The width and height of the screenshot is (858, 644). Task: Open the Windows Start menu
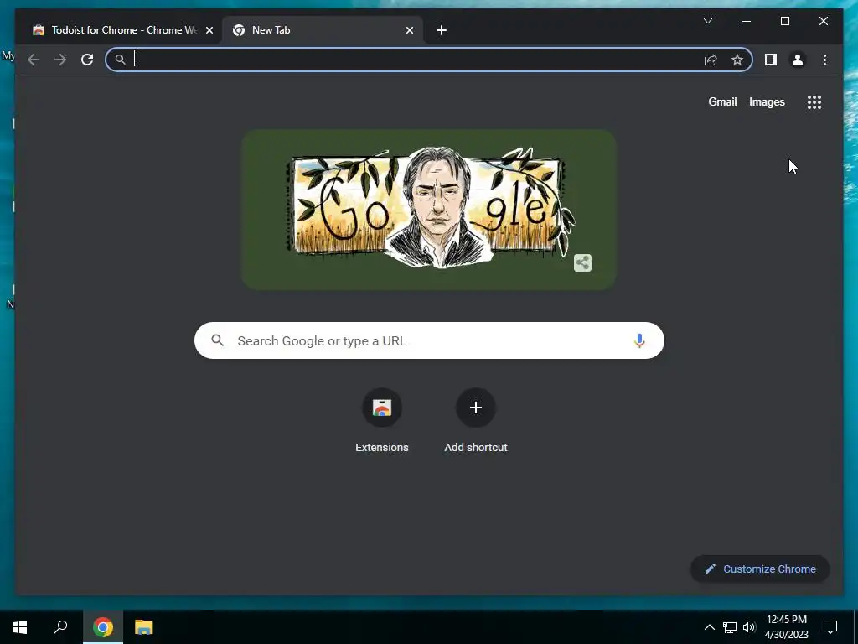pos(20,627)
